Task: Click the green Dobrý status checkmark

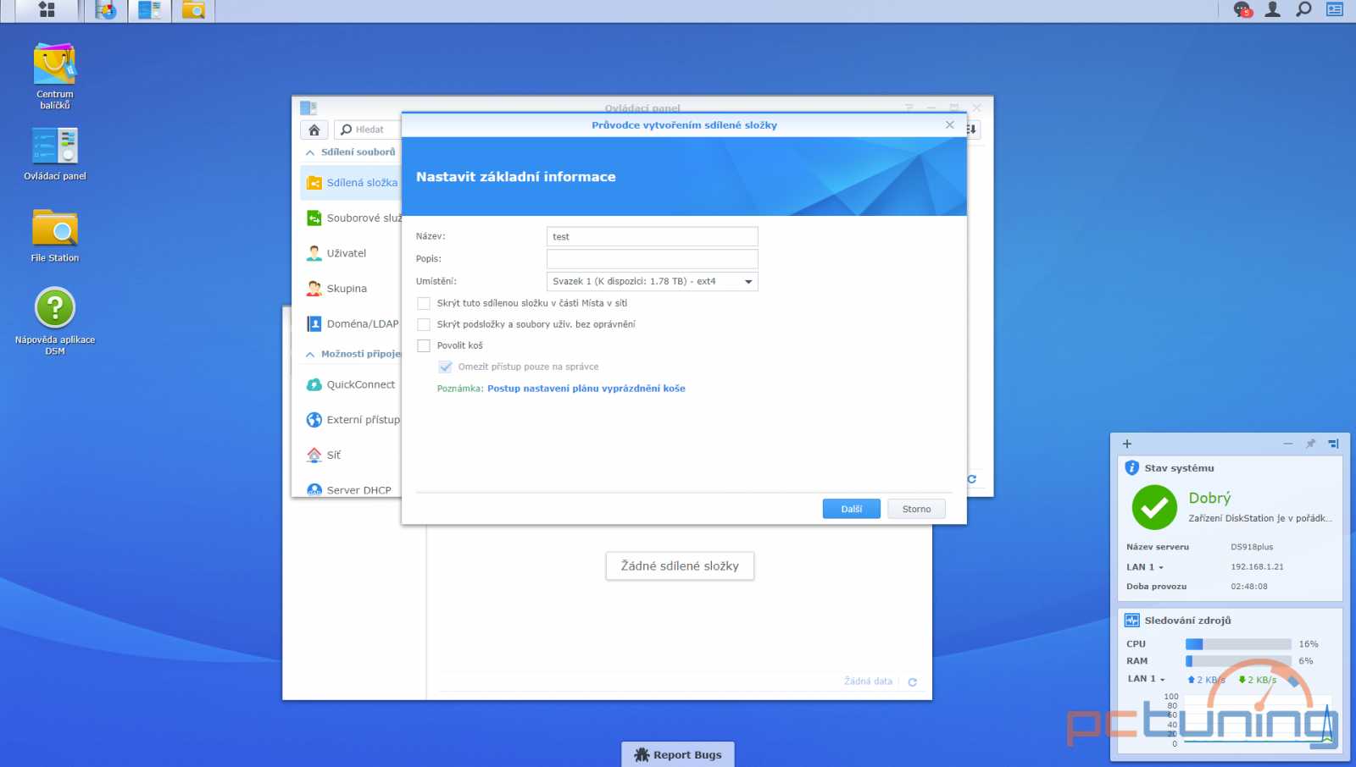Action: tap(1154, 507)
